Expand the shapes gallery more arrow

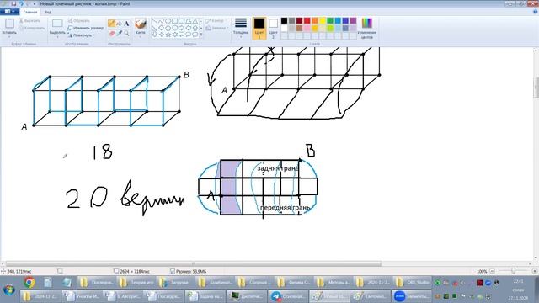click(x=201, y=35)
